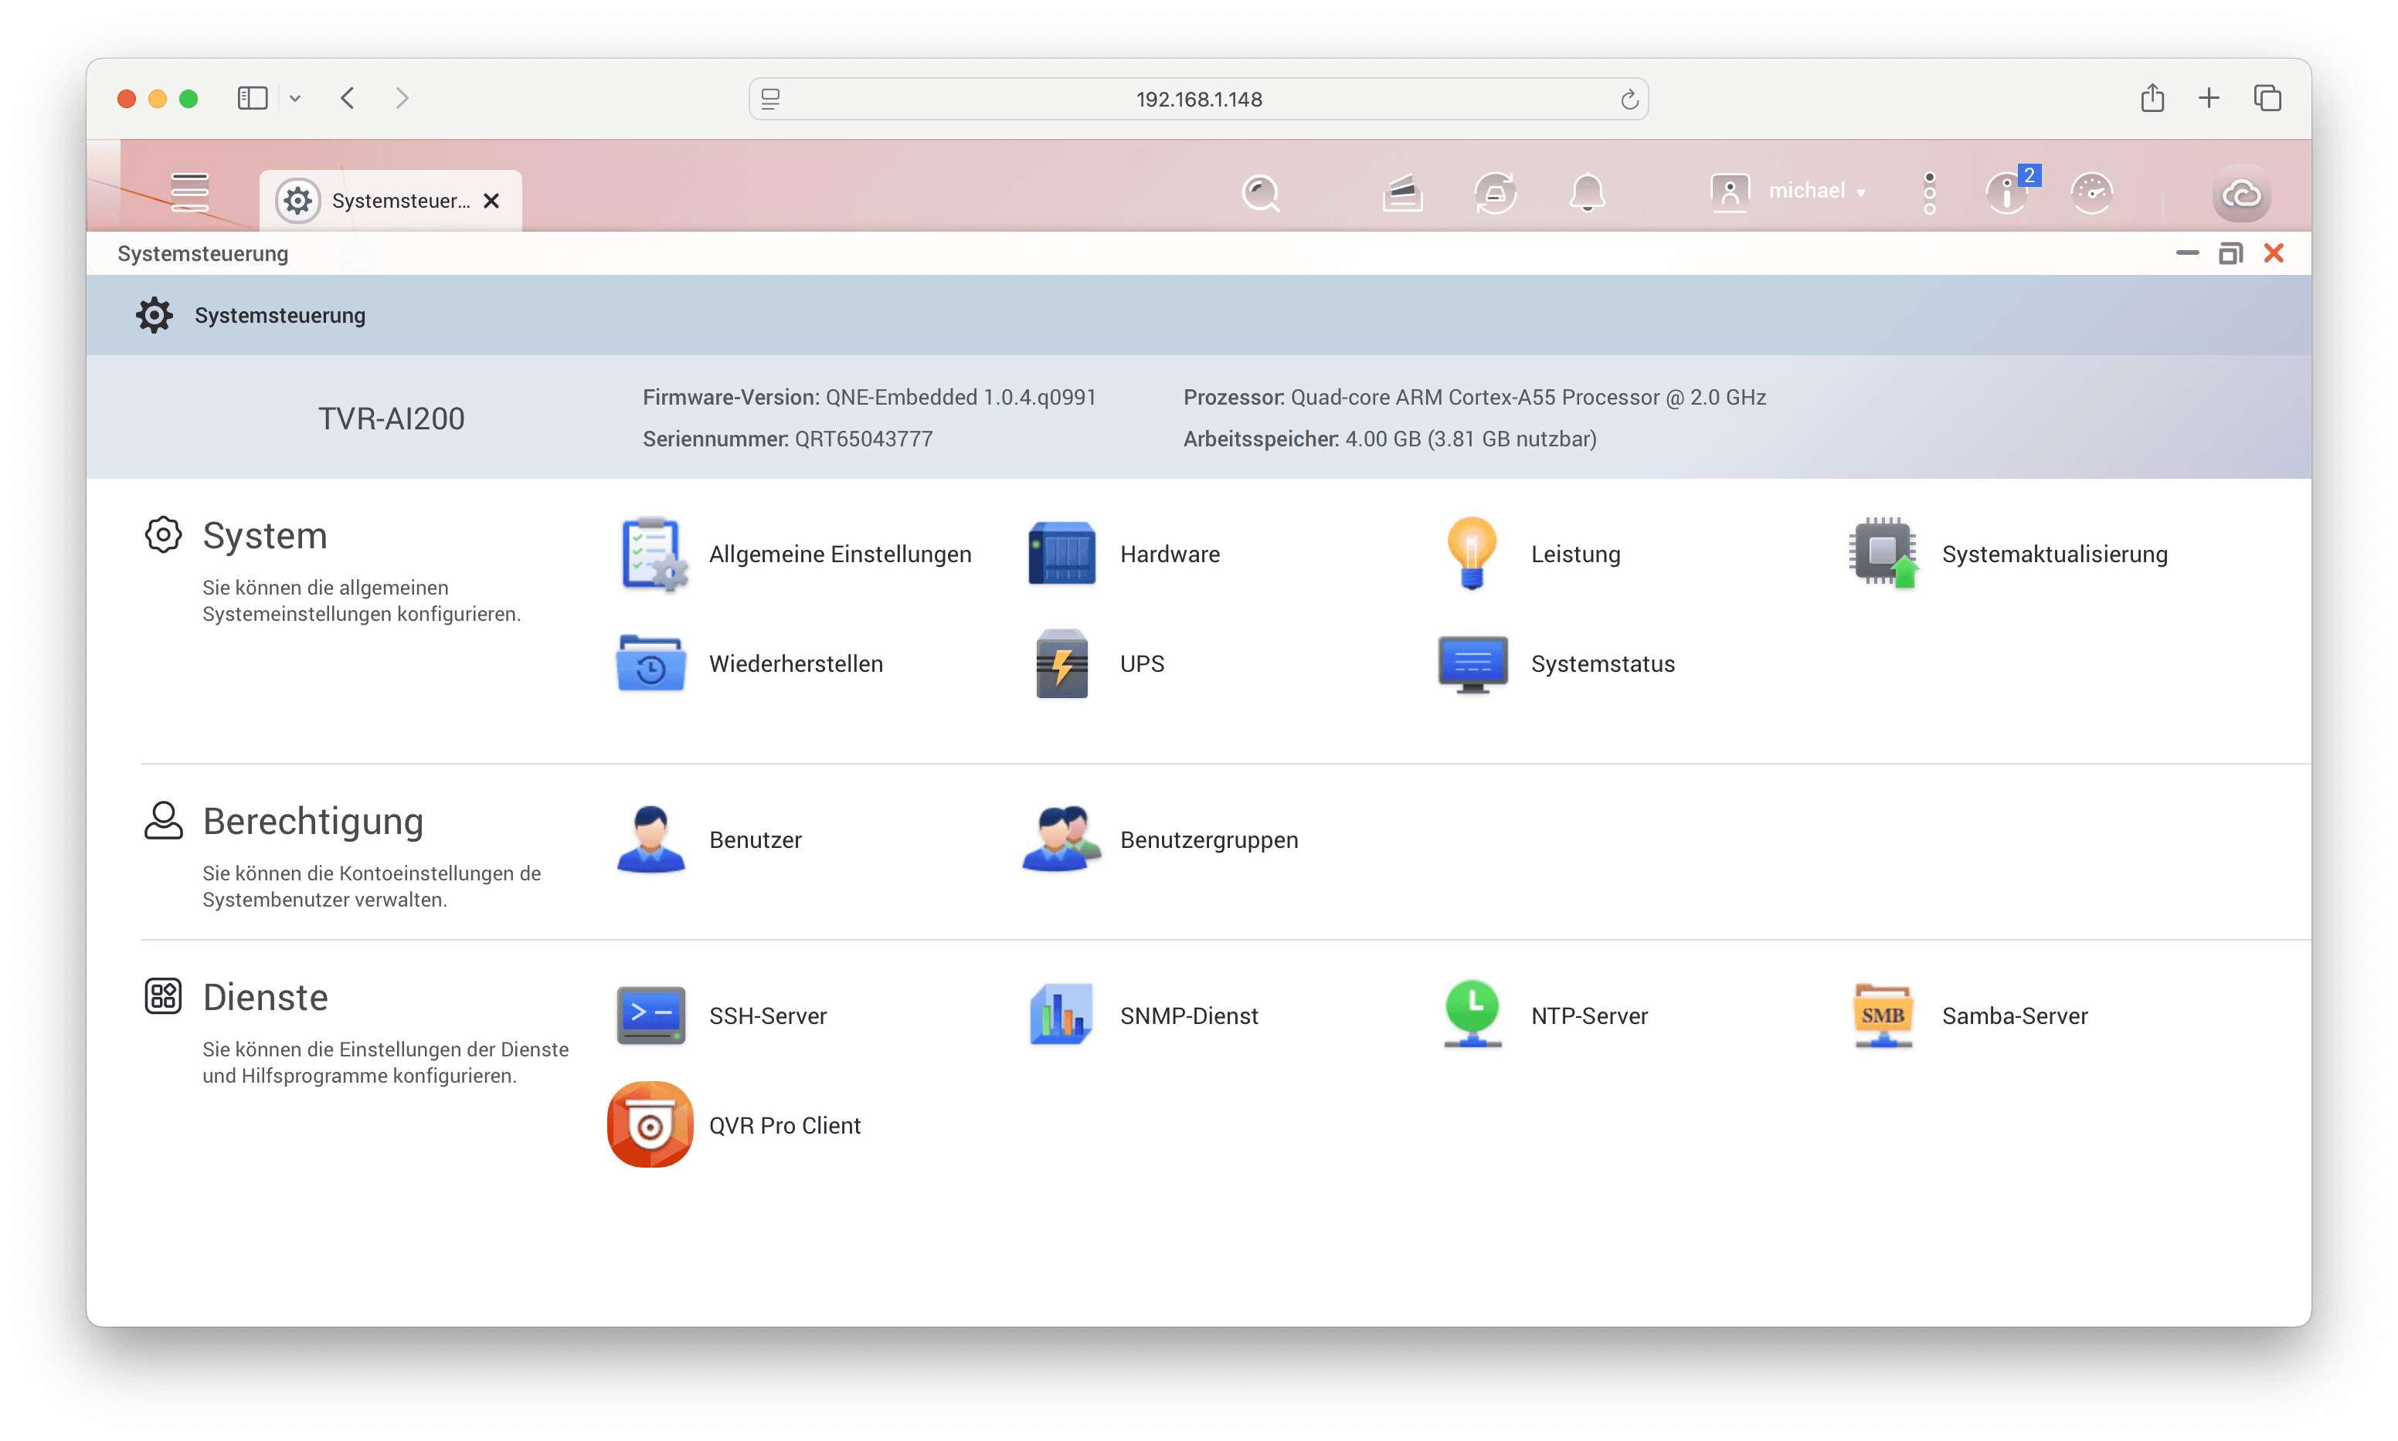
Task: Open the three-dot more options menu
Action: pyautogui.click(x=1929, y=192)
